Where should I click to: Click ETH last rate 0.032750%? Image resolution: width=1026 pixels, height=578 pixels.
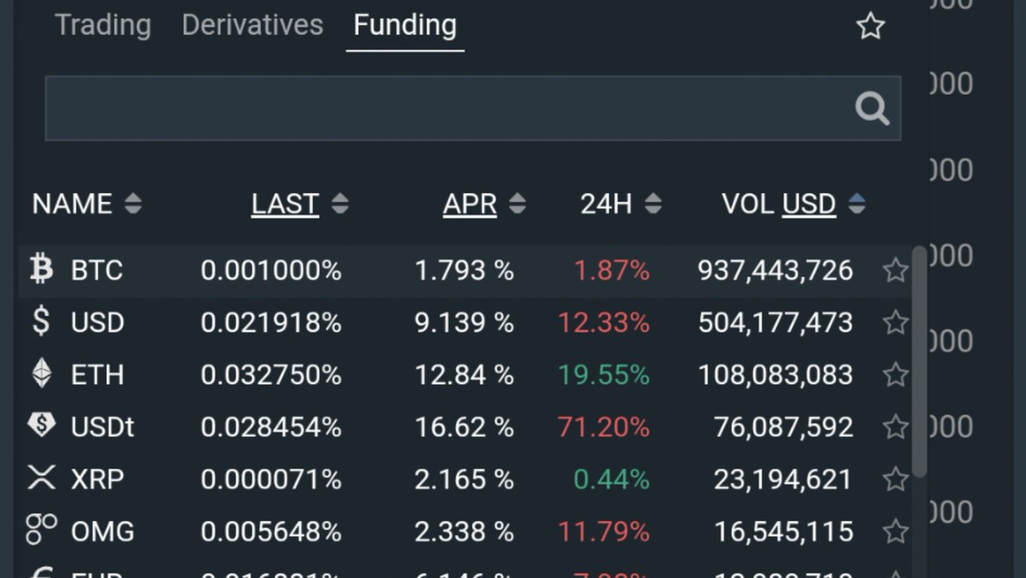click(271, 375)
